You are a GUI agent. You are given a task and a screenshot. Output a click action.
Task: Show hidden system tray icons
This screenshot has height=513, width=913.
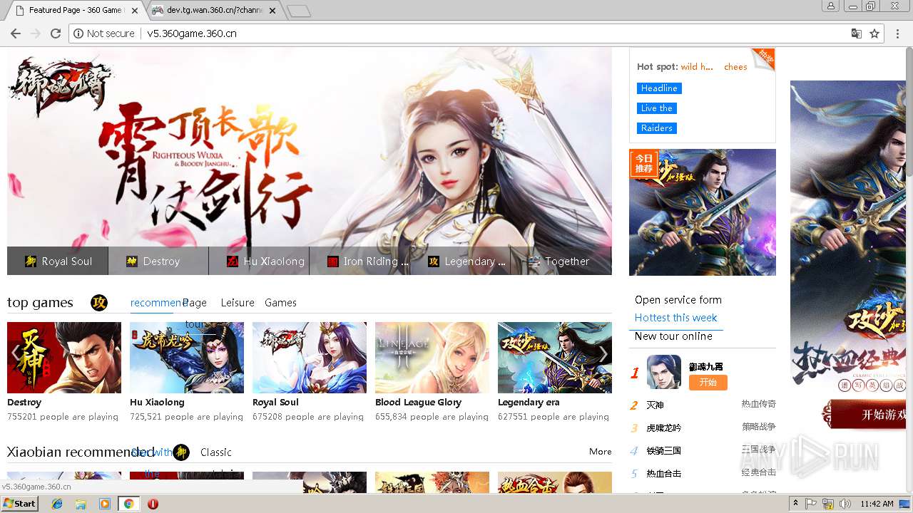[x=796, y=504]
